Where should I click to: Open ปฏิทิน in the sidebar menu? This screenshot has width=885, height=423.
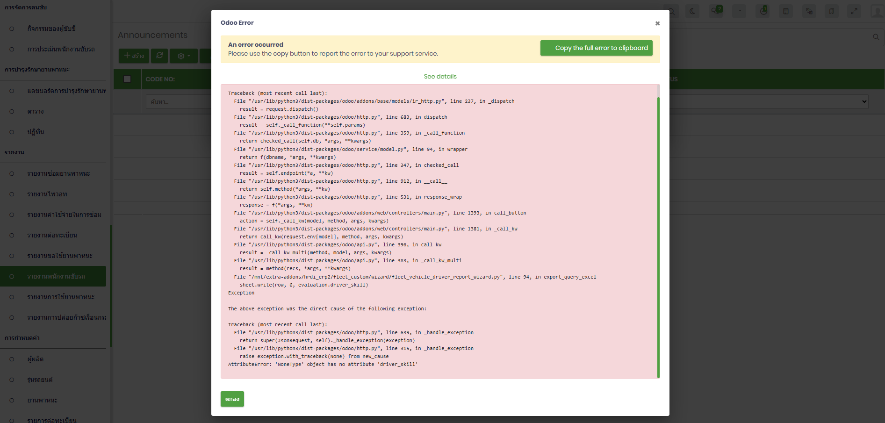click(x=36, y=132)
